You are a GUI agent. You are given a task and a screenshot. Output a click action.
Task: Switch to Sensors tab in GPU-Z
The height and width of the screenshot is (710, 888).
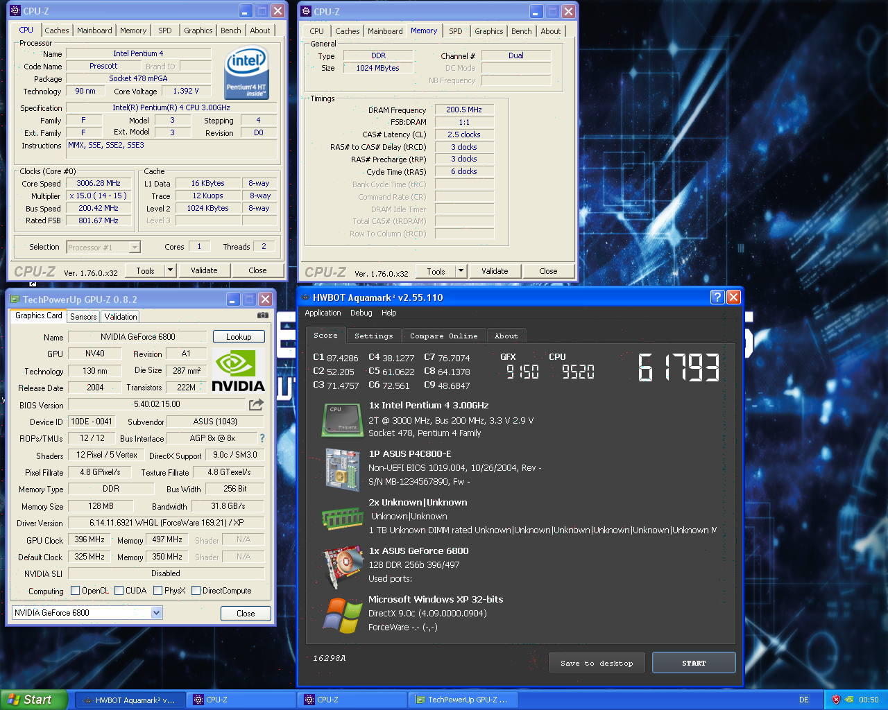pos(83,317)
